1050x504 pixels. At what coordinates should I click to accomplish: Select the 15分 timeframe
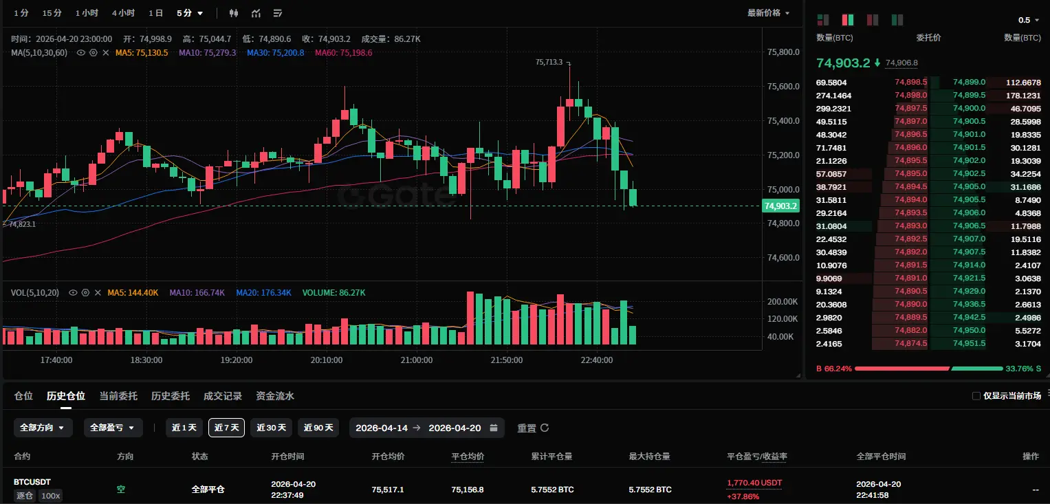click(52, 13)
